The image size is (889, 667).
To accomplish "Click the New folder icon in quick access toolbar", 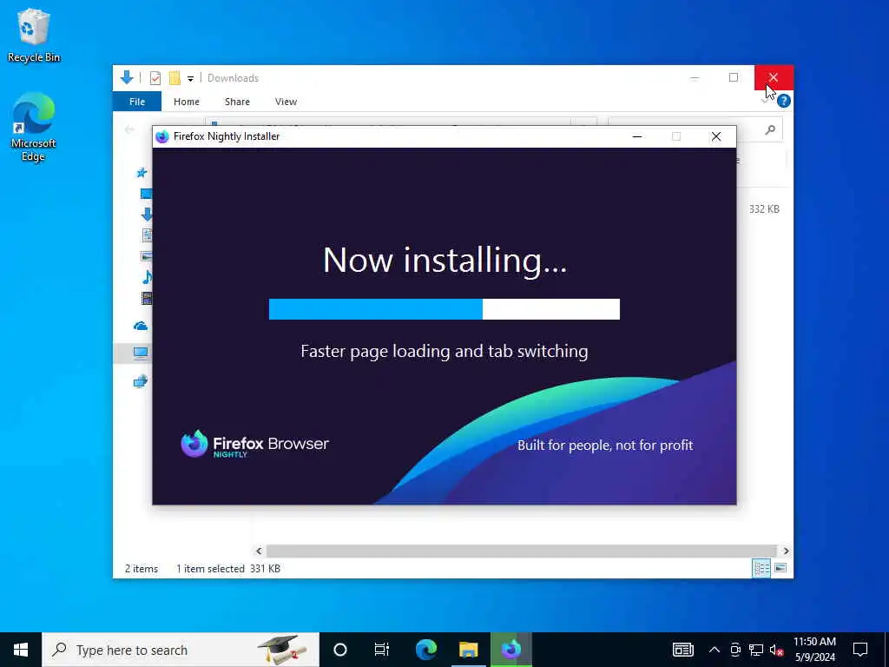I will tap(175, 77).
